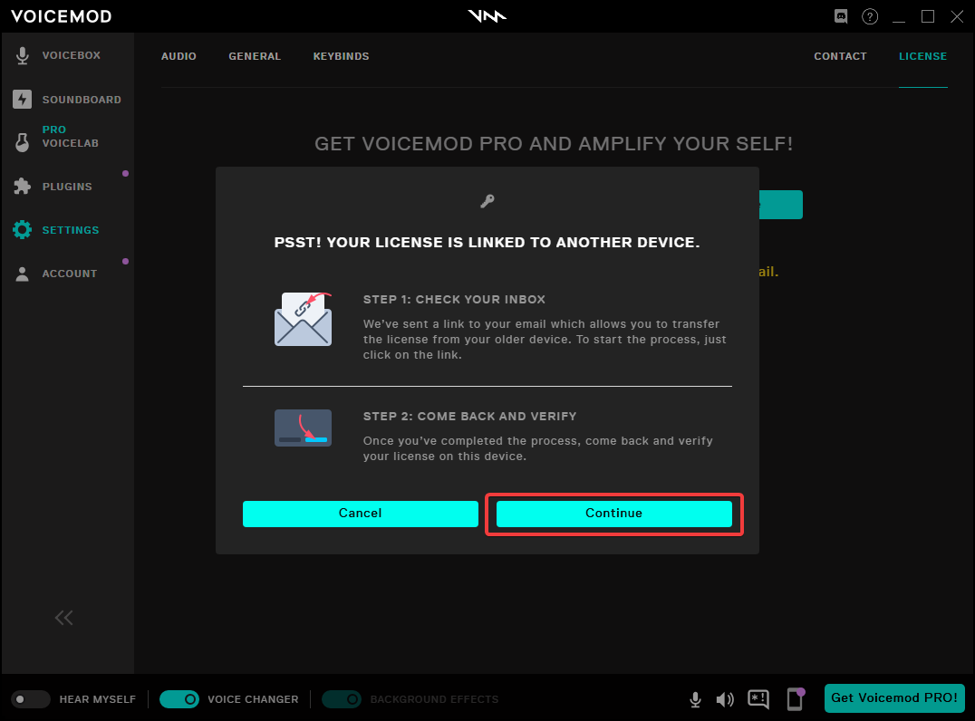Click the speaker volume icon
Viewport: 975px width, 721px height.
coord(724,700)
